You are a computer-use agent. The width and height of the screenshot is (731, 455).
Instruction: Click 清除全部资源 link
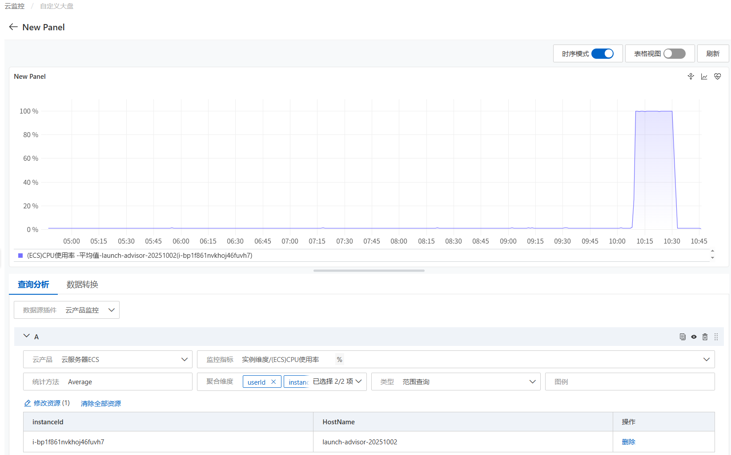(101, 403)
